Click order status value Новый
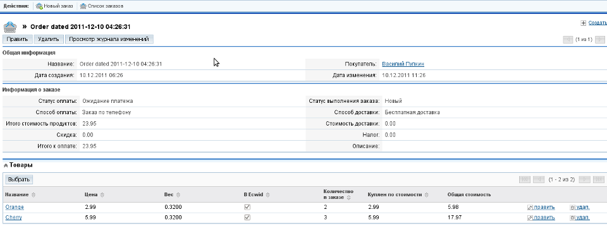Screen dimensions: 607x231 (393, 101)
